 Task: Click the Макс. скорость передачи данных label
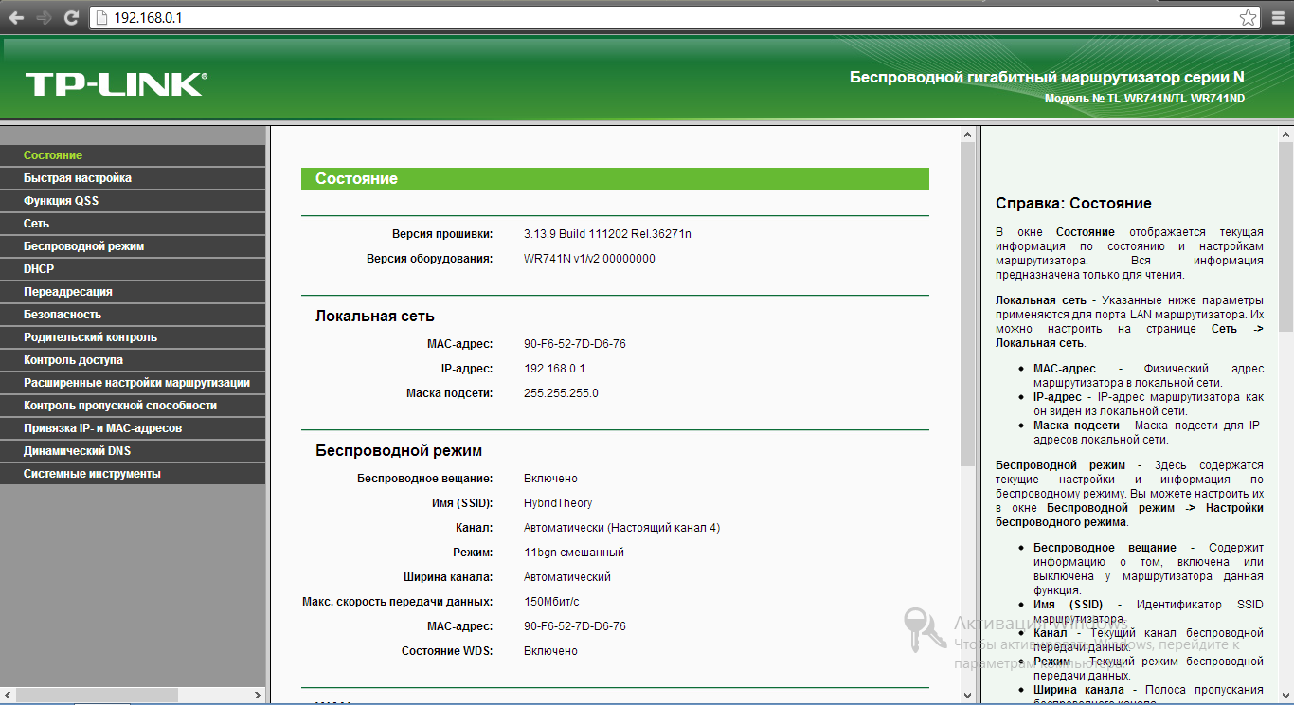tap(398, 602)
